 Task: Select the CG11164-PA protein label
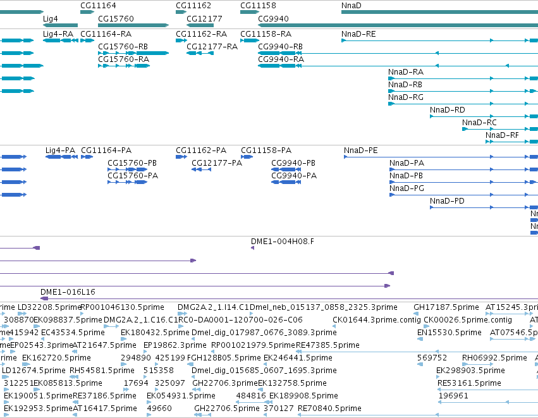pos(106,151)
